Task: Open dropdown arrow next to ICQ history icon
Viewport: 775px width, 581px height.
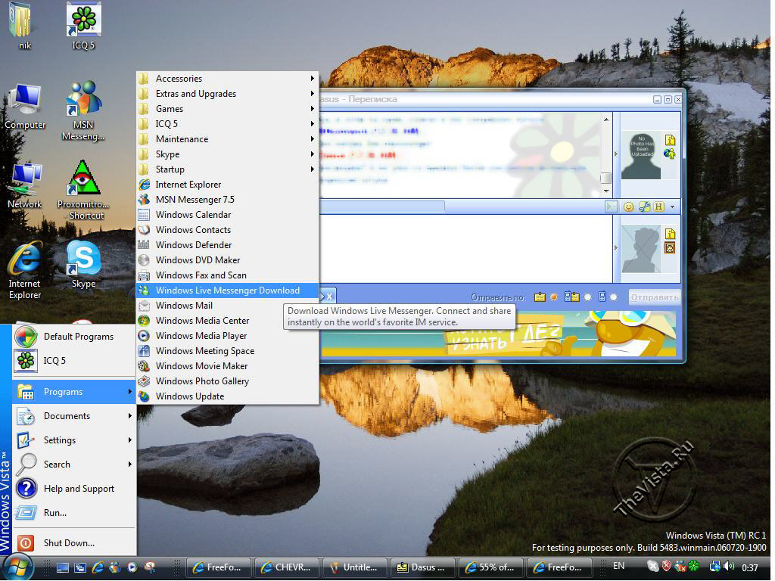Action: [672, 207]
